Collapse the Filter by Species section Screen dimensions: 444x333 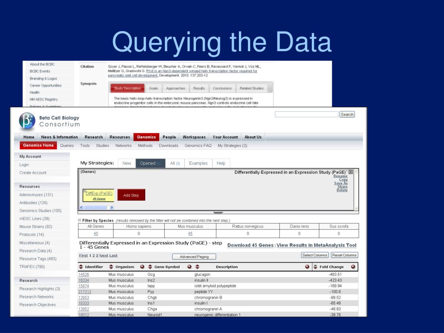[x=80, y=220]
